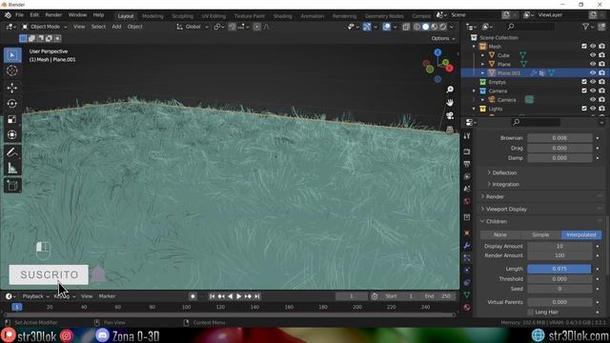Screen dimensions: 610x343
Task: Open the Render properties tab
Action: point(467,151)
